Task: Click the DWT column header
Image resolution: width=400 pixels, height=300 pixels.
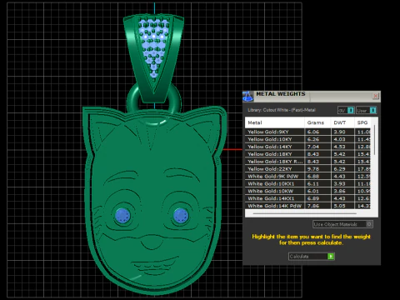Action: (342, 122)
